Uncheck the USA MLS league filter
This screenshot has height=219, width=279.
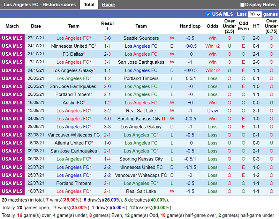208,14
